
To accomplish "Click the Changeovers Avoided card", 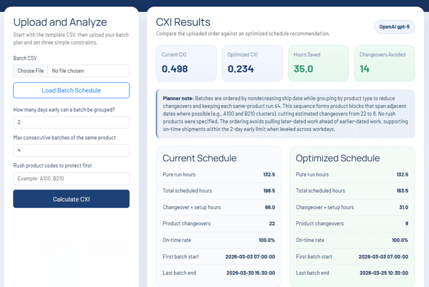I will [x=384, y=63].
